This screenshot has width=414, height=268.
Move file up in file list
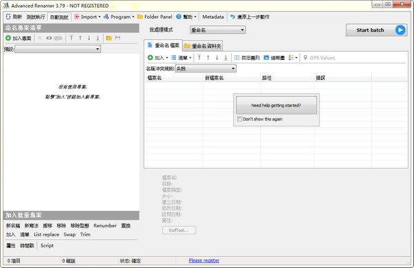[208, 58]
